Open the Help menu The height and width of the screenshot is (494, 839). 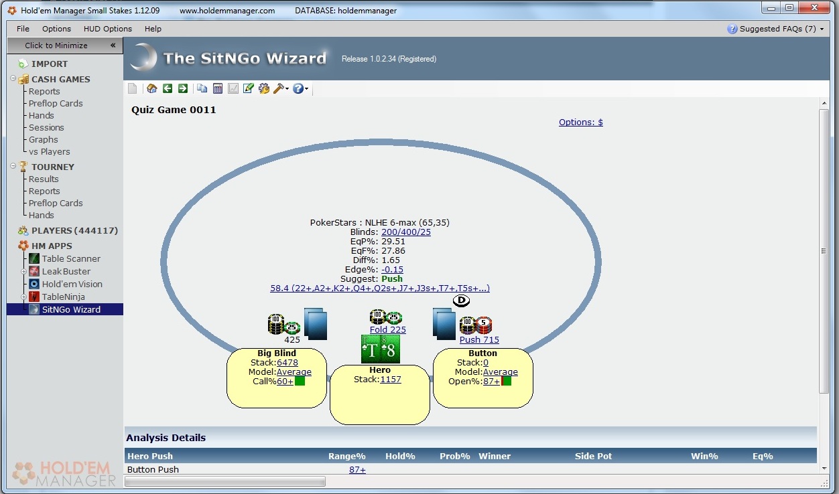click(153, 29)
